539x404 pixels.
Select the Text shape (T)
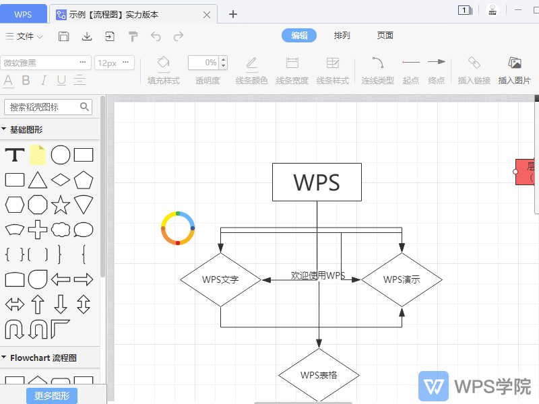click(x=15, y=155)
